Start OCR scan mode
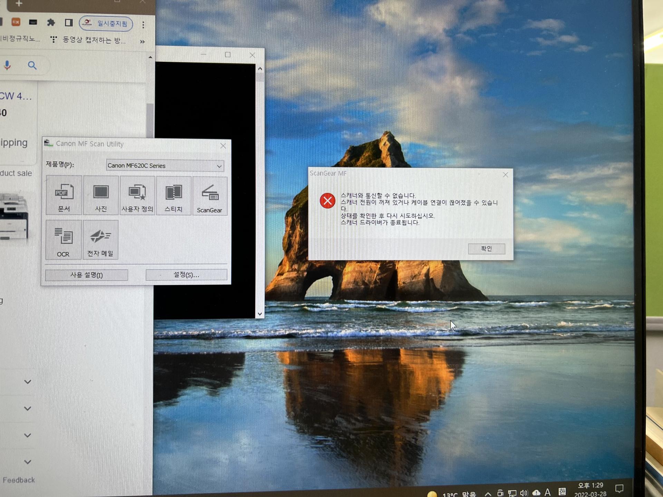 [64, 240]
